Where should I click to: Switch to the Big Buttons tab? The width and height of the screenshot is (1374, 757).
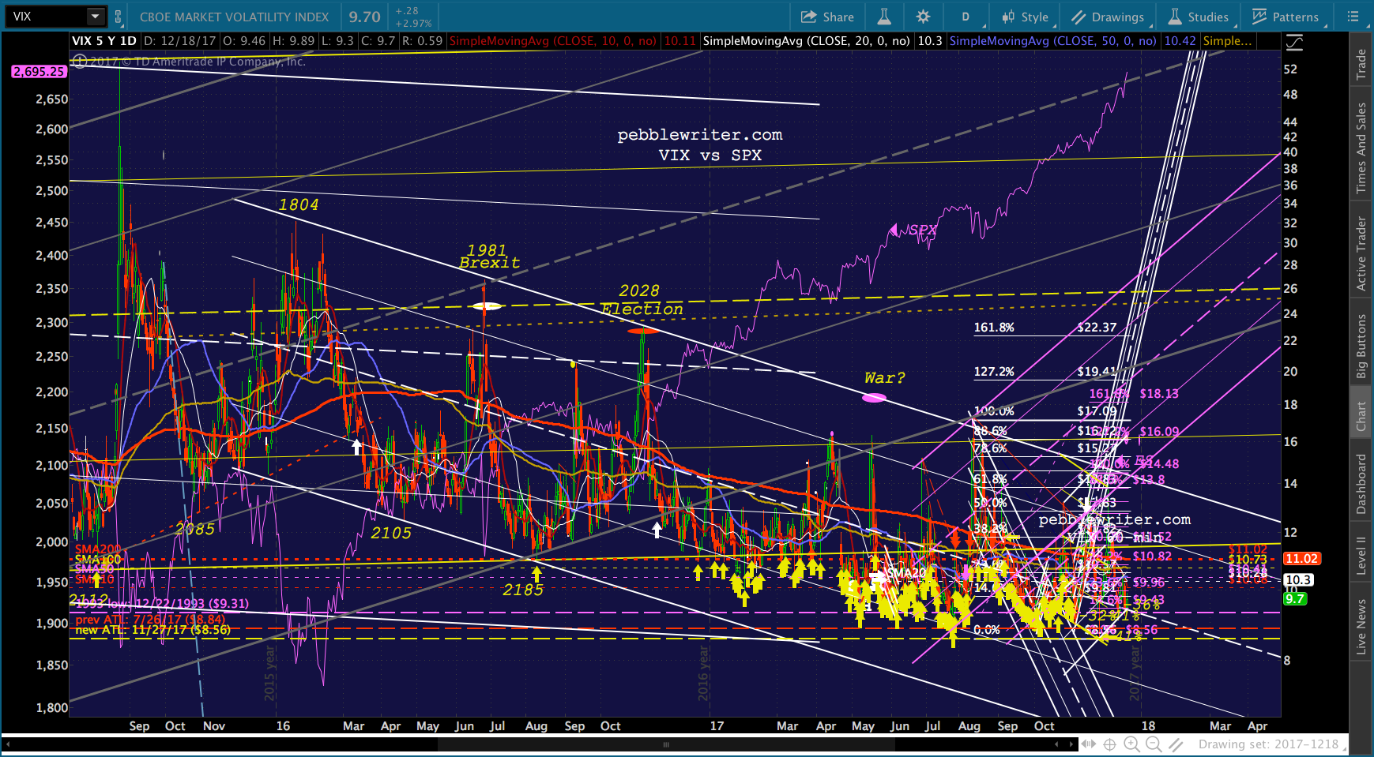(1361, 347)
